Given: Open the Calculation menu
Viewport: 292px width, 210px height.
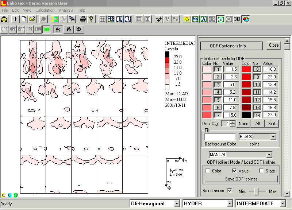Looking at the screenshot, I should pos(45,10).
